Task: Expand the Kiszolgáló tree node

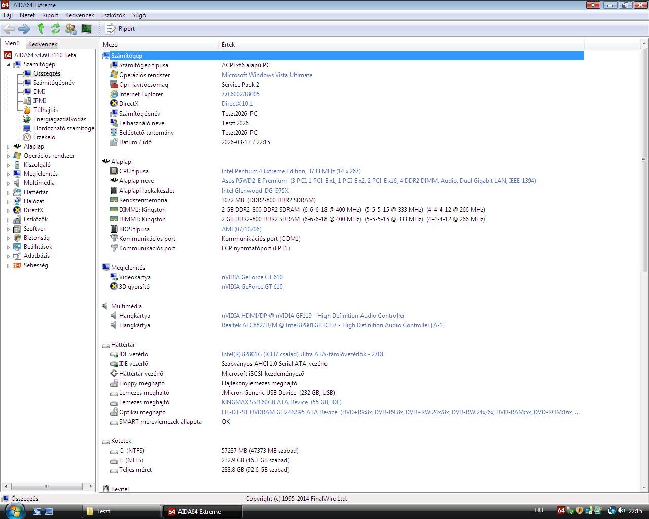Action: point(8,165)
